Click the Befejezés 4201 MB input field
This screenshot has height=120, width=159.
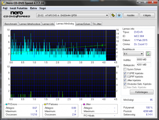pos(144,65)
